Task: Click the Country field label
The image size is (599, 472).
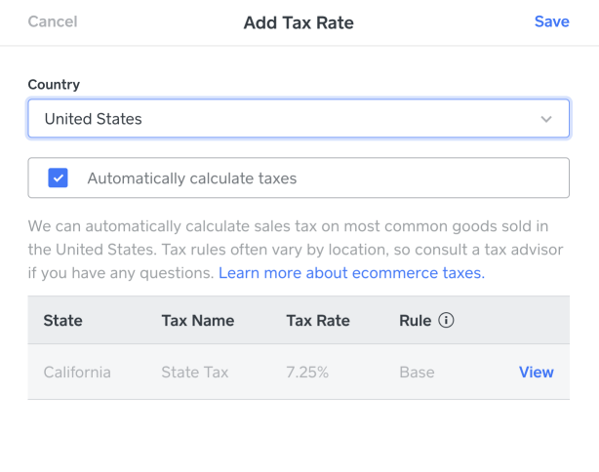Action: [54, 85]
